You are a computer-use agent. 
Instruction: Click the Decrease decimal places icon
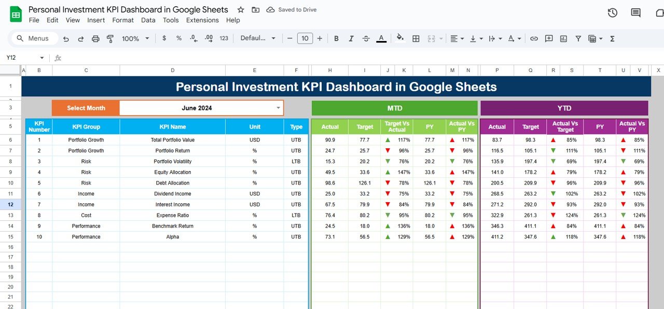click(x=192, y=38)
